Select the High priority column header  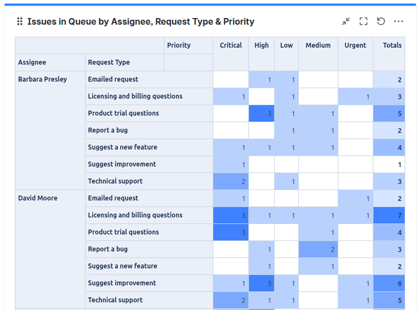pos(262,45)
